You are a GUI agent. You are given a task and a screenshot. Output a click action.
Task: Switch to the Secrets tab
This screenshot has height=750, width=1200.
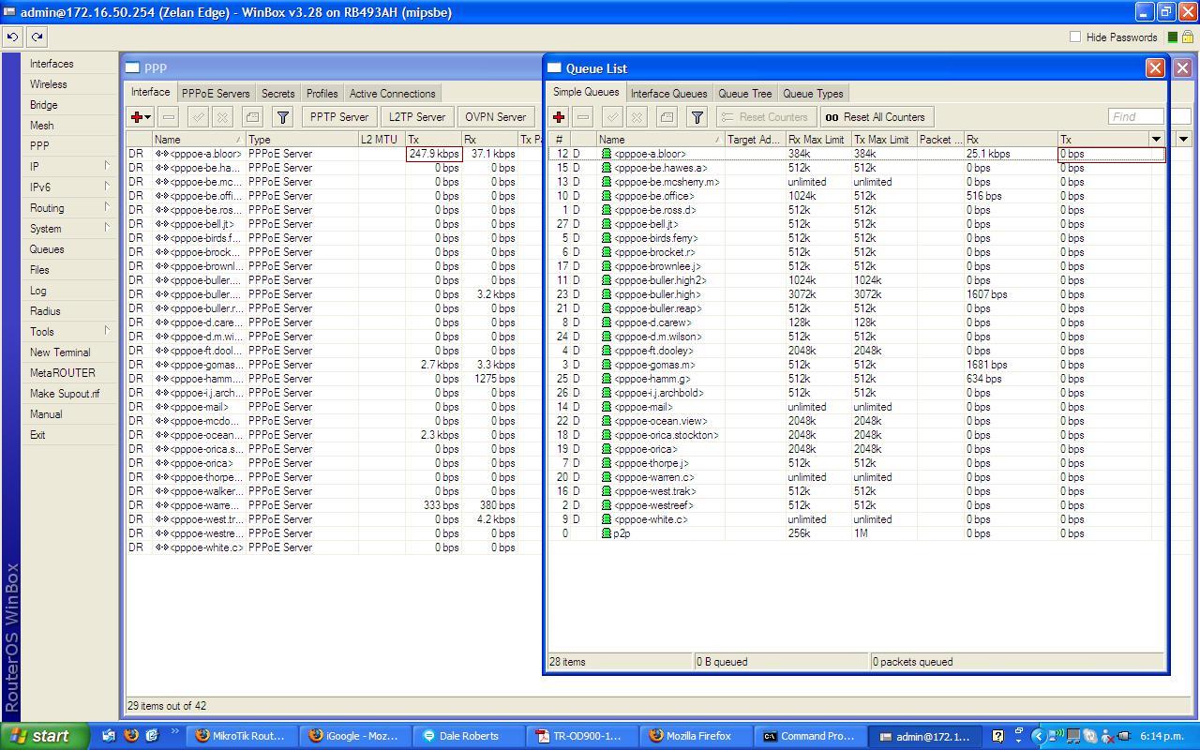click(277, 94)
